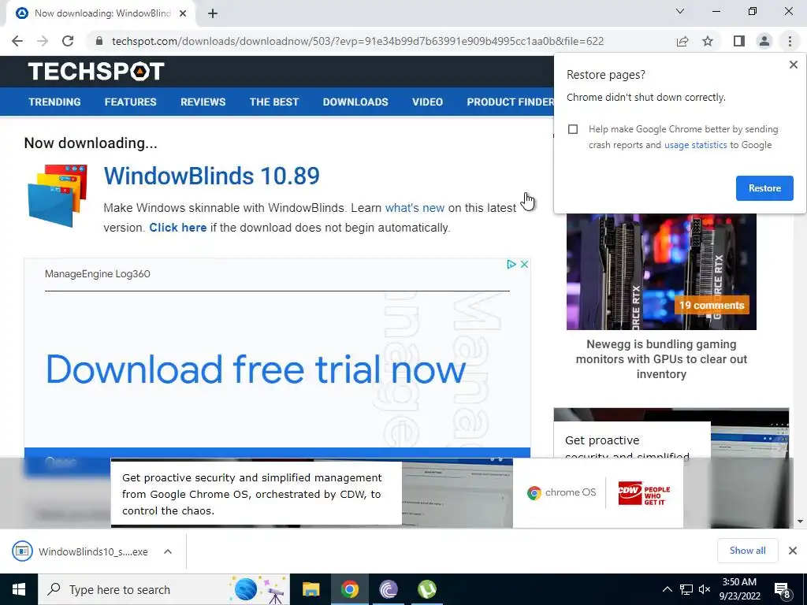Image resolution: width=807 pixels, height=605 pixels.
Task: Close the ManageEngine ad with X
Action: (524, 265)
